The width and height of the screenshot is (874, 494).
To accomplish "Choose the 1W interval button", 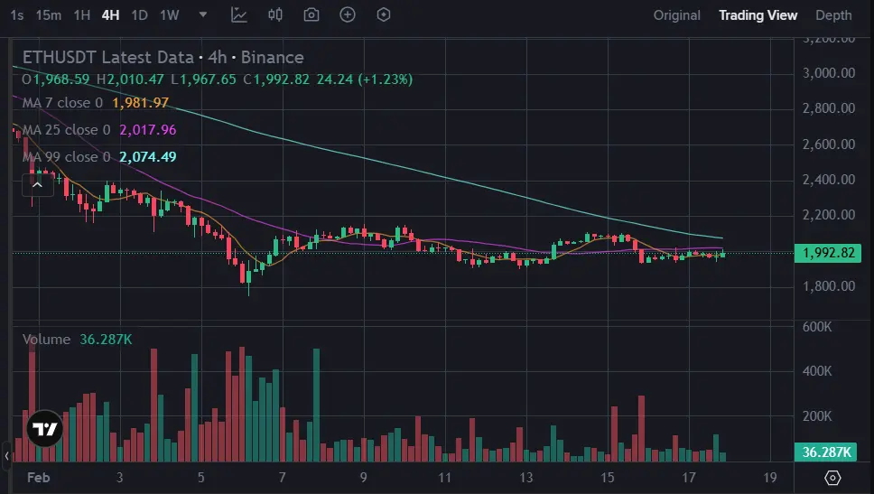I will click(x=170, y=15).
